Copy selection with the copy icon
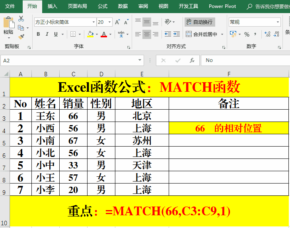Viewport: 290px width, 228px height. (21, 28)
